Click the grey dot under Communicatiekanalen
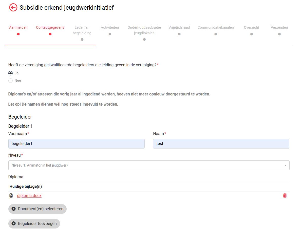This screenshot has height=229, width=301. tap(216, 34)
